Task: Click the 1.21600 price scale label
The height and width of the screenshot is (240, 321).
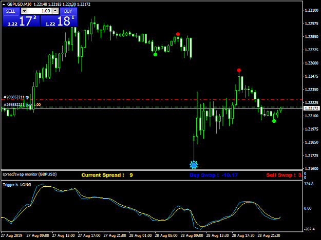Action: click(x=312, y=169)
